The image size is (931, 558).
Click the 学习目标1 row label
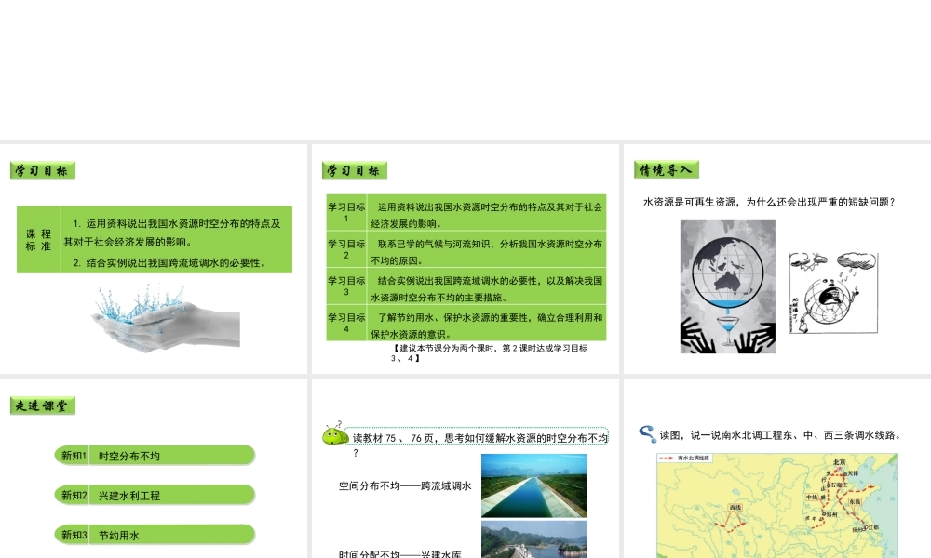(x=346, y=212)
